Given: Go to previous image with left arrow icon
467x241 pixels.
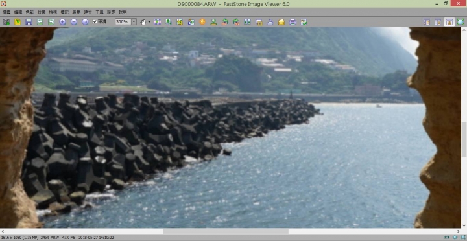Looking at the screenshot, I should coord(40,22).
